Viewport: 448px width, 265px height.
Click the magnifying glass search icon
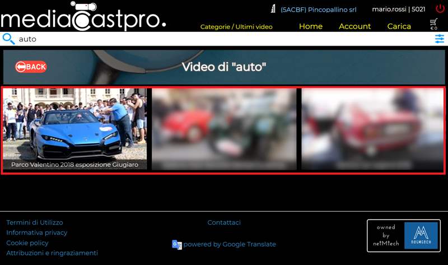(x=8, y=39)
